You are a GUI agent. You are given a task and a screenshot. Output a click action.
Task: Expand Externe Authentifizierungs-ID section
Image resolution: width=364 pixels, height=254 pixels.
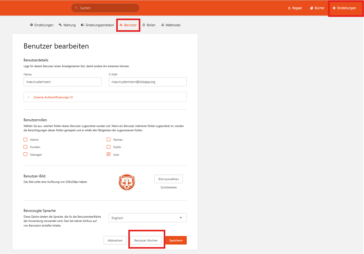point(53,97)
